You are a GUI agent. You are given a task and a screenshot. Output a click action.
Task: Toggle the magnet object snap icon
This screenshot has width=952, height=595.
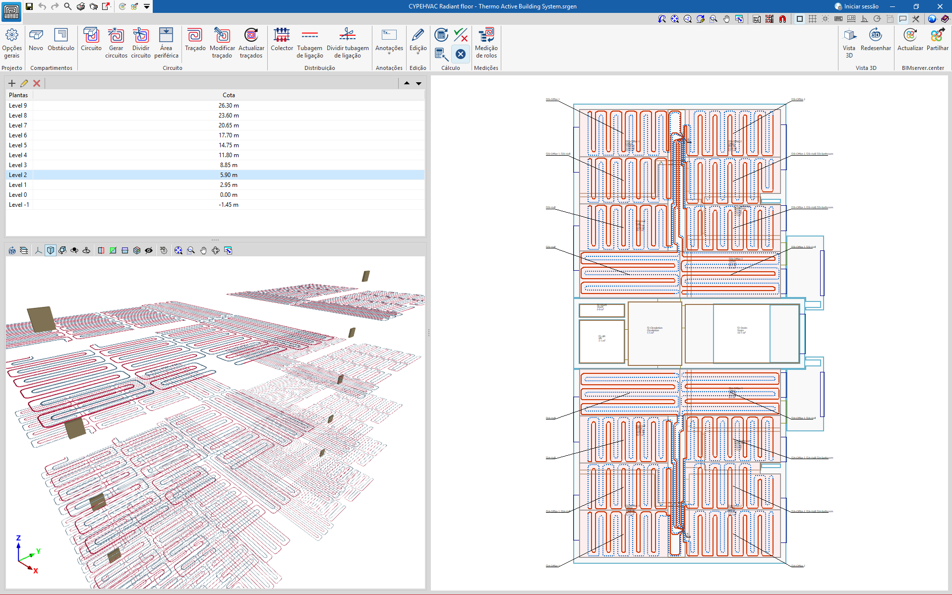pos(782,19)
